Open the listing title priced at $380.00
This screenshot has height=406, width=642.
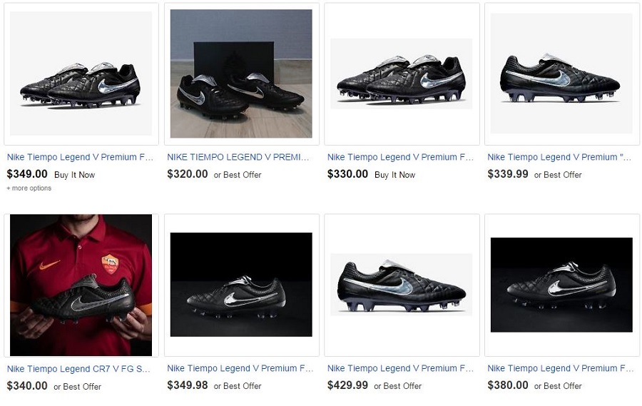(x=560, y=369)
